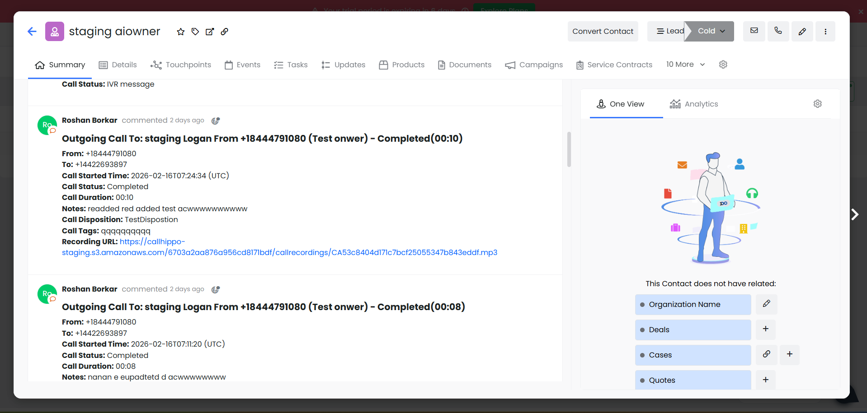
Task: Edit contact with the pencil icon
Action: [802, 31]
